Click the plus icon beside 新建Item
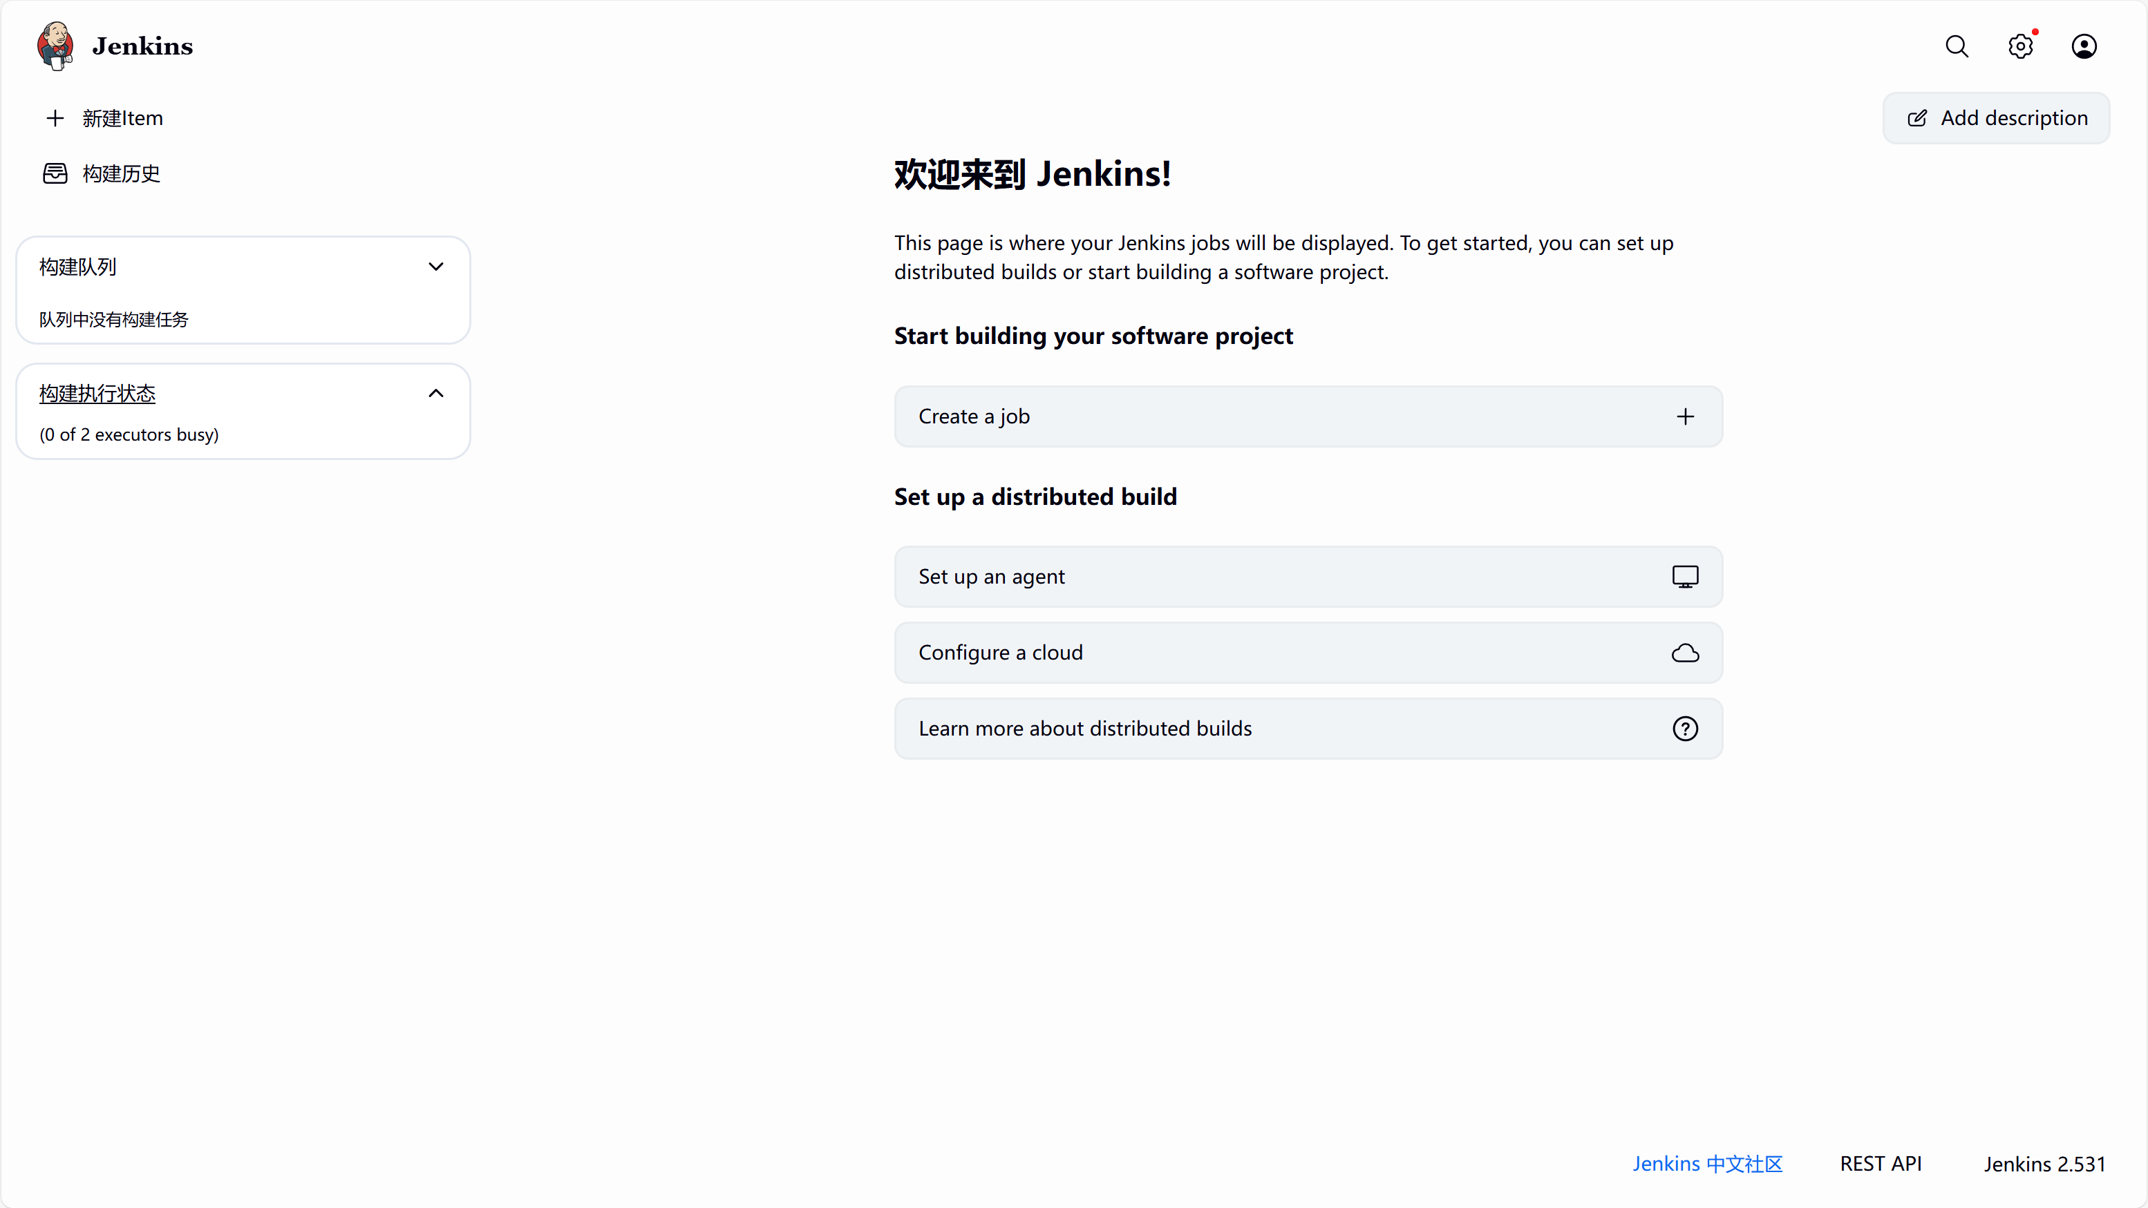 (x=55, y=118)
